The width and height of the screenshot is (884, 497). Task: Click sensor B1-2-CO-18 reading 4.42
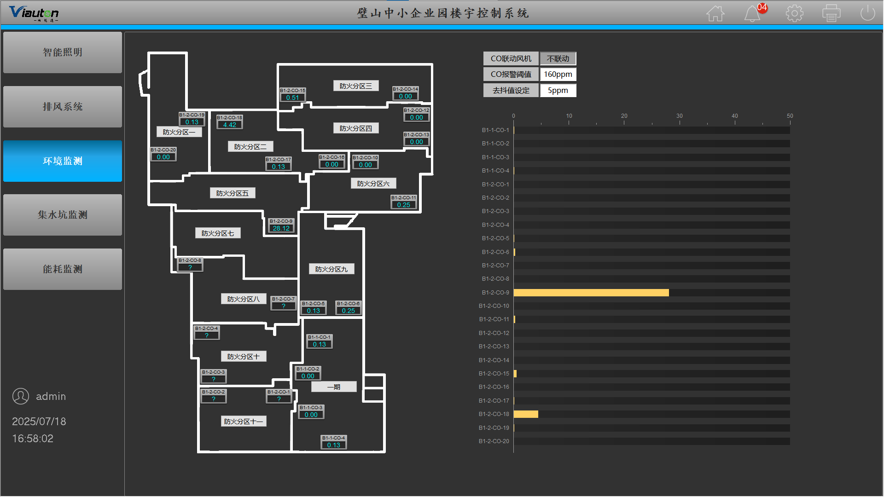[229, 125]
